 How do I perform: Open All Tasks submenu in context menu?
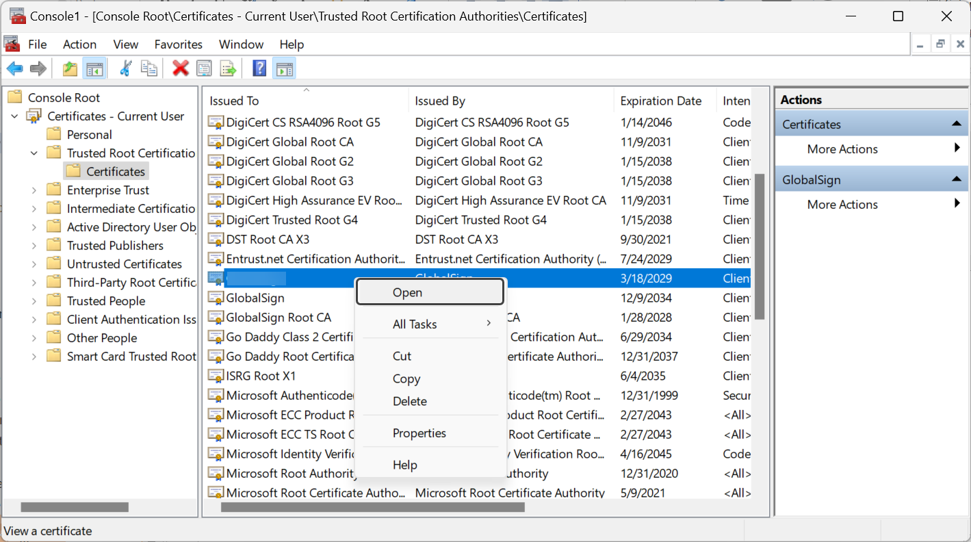tap(430, 324)
